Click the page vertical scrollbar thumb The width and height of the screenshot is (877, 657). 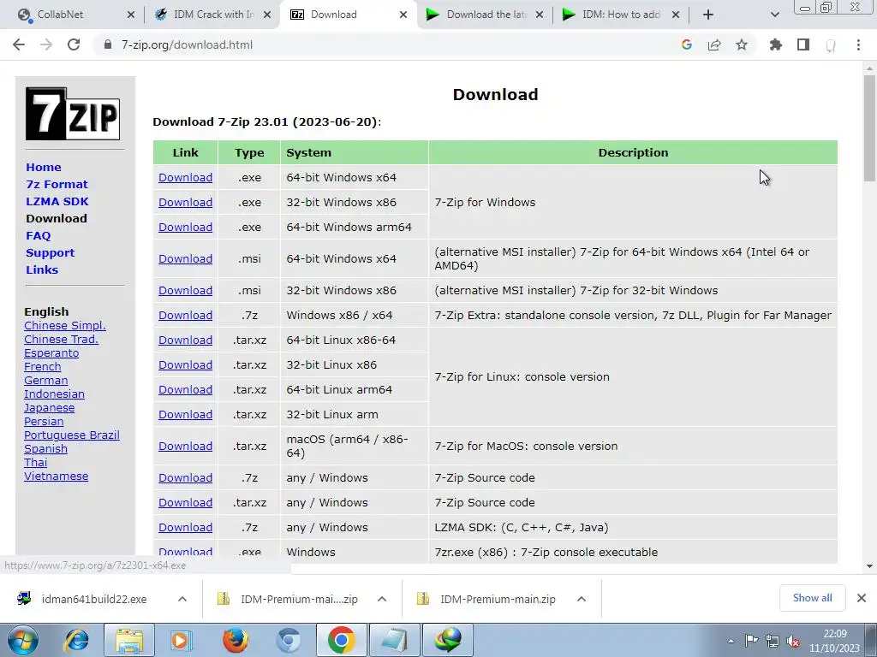[869, 128]
